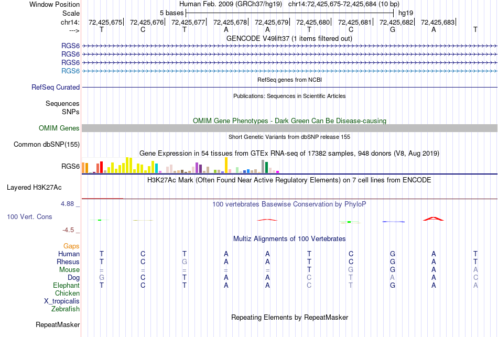Click the RefSeq Curated intron line
The width and height of the screenshot is (498, 337).
coord(289,87)
